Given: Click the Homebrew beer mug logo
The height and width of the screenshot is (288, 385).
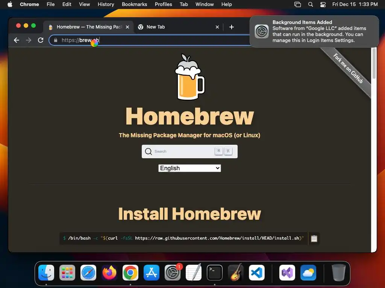Looking at the screenshot, I should click(189, 77).
